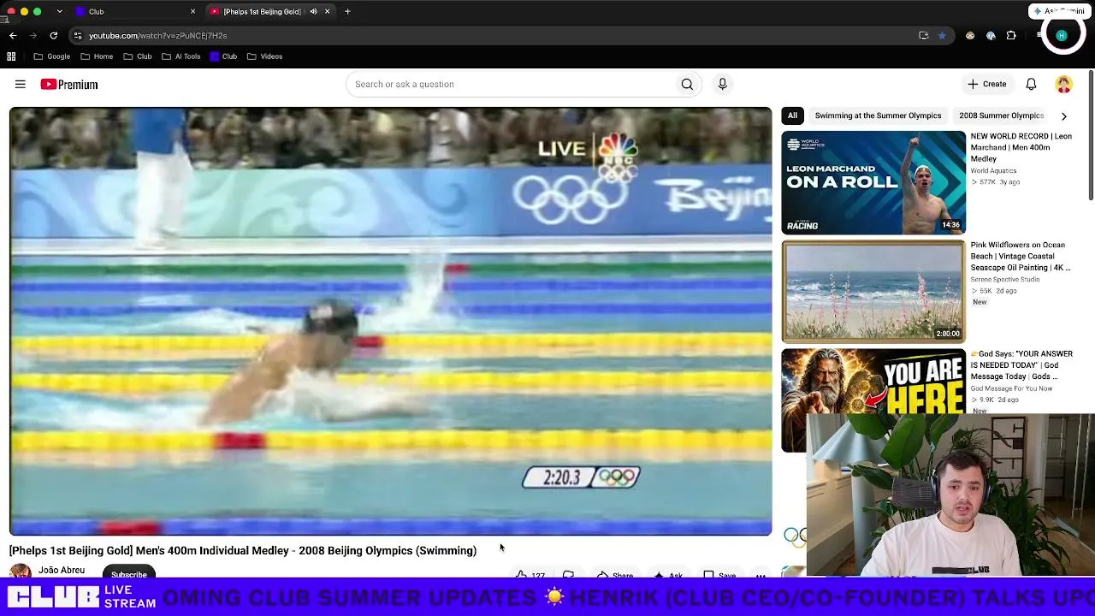Go back with the browser back arrow
1095x616 pixels.
coord(13,35)
